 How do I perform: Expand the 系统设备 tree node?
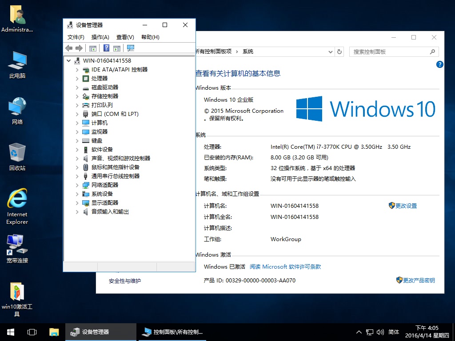coord(77,194)
